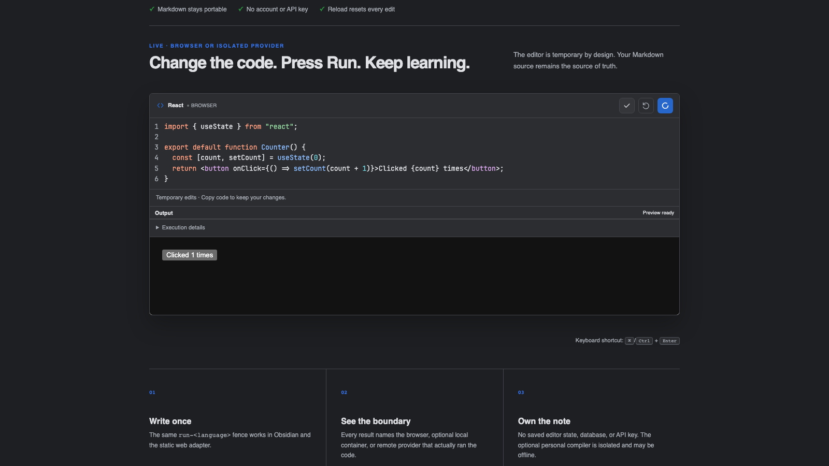Click the ⌘ key hint
This screenshot has width=829, height=466.
point(630,341)
